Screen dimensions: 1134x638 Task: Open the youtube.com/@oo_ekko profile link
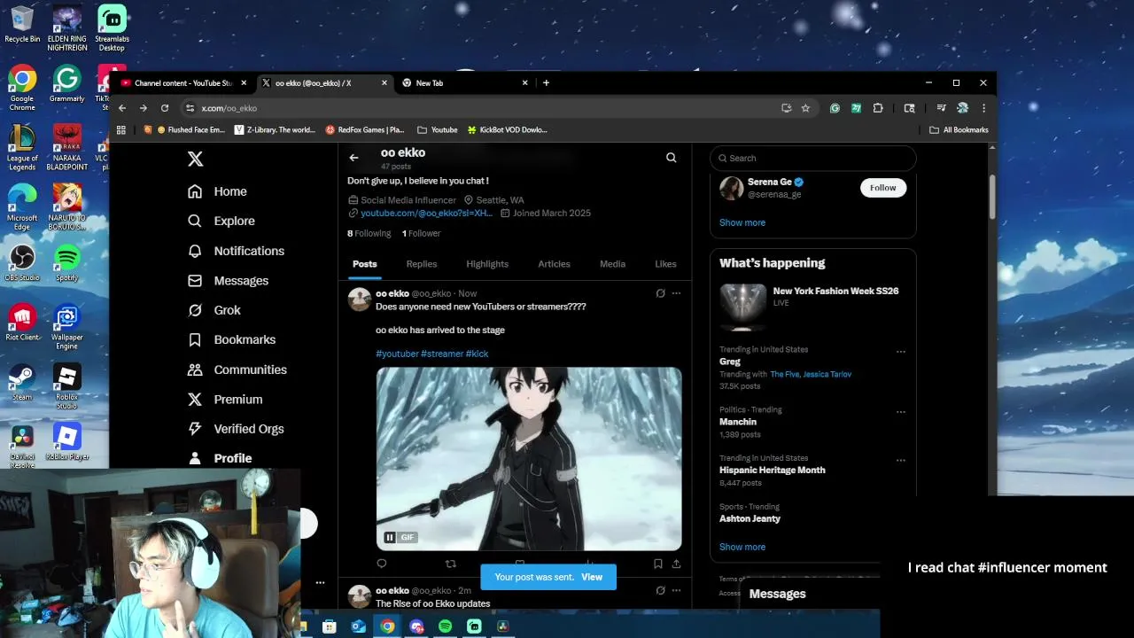pos(426,213)
